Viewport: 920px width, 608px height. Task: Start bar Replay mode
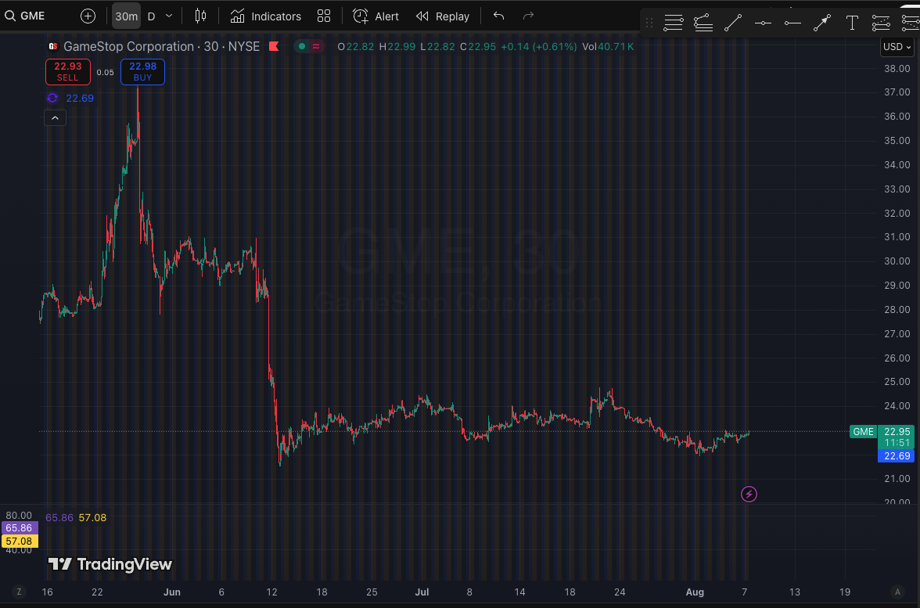pyautogui.click(x=443, y=16)
